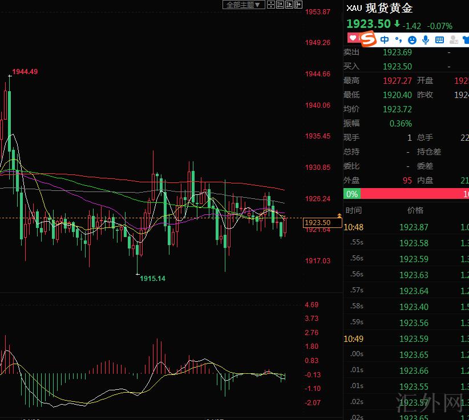Click the third chart layout icon in top toolbar
This screenshot has height=420, width=469.
point(289,5)
